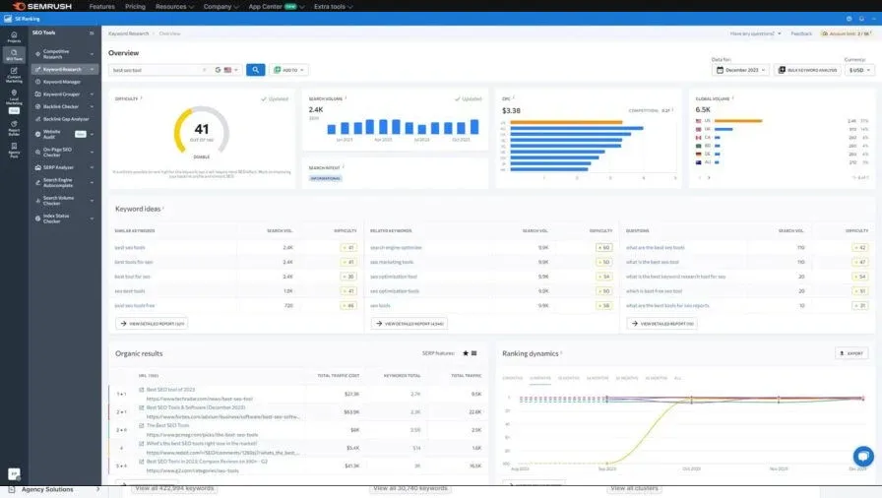Expand Competitive Research menu
The height and width of the screenshot is (498, 882).
click(x=92, y=54)
